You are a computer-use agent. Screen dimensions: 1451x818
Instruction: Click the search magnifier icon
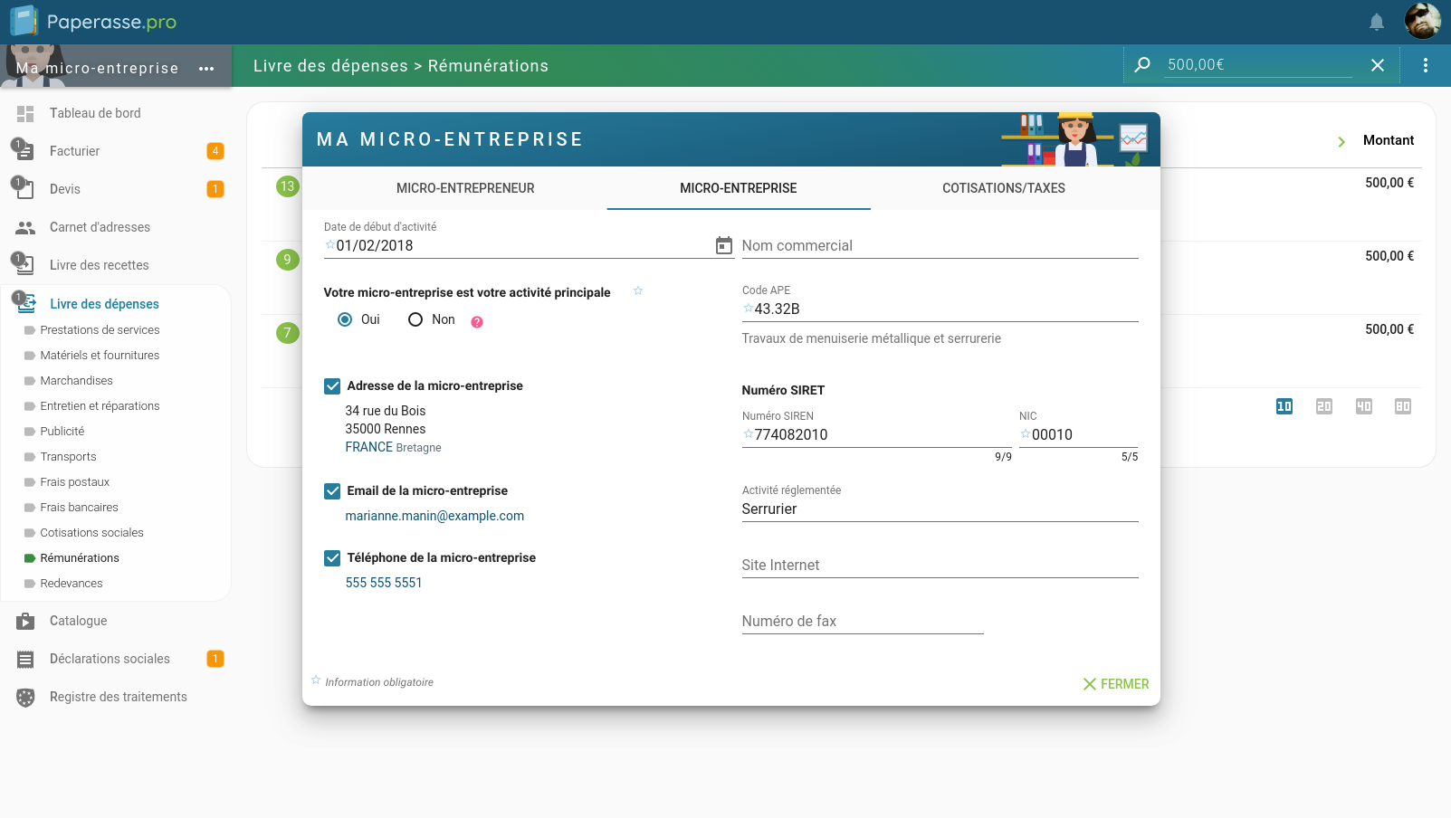[x=1142, y=65]
